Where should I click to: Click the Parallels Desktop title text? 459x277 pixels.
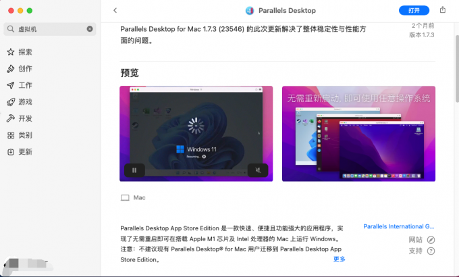[x=287, y=11]
